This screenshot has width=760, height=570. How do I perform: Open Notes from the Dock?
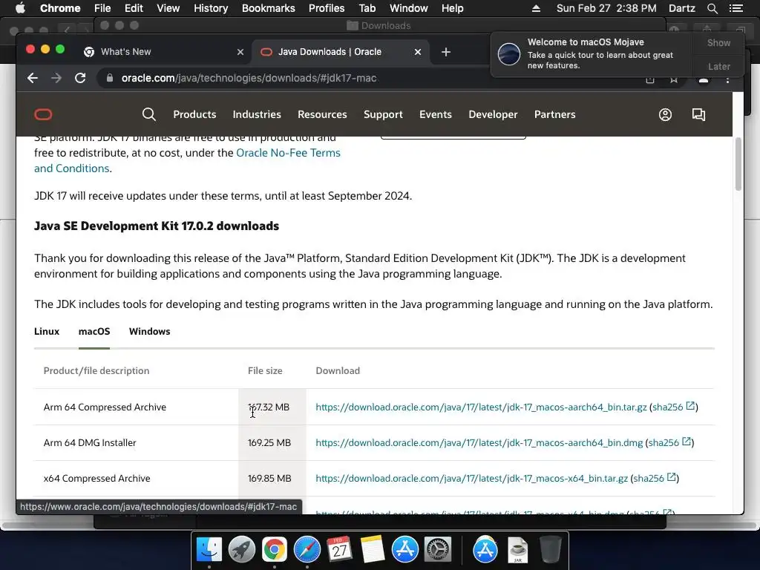[x=373, y=550]
